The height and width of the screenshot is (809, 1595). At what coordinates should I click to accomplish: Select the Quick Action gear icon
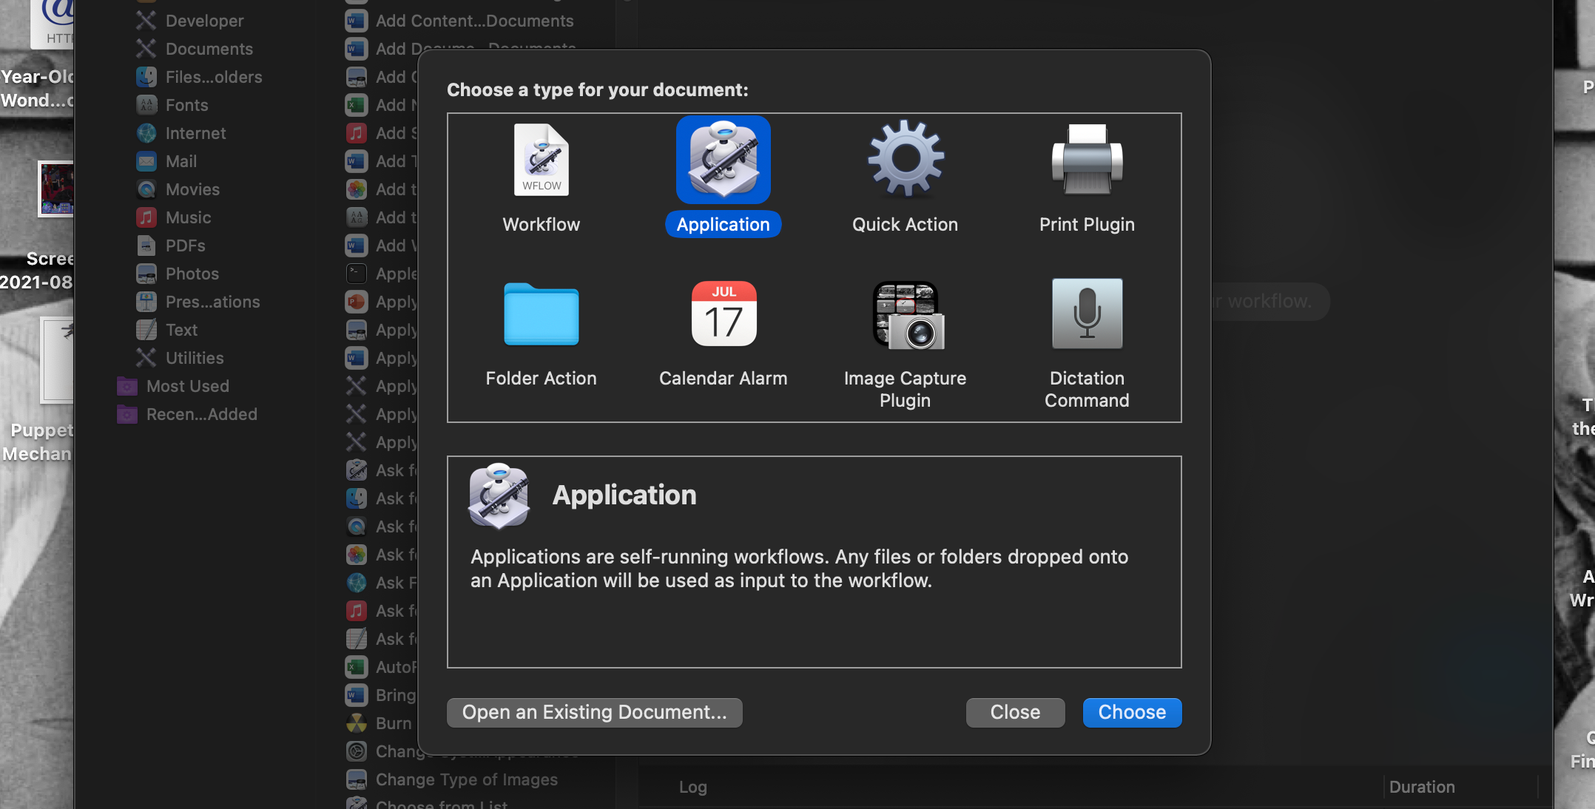[x=905, y=160]
